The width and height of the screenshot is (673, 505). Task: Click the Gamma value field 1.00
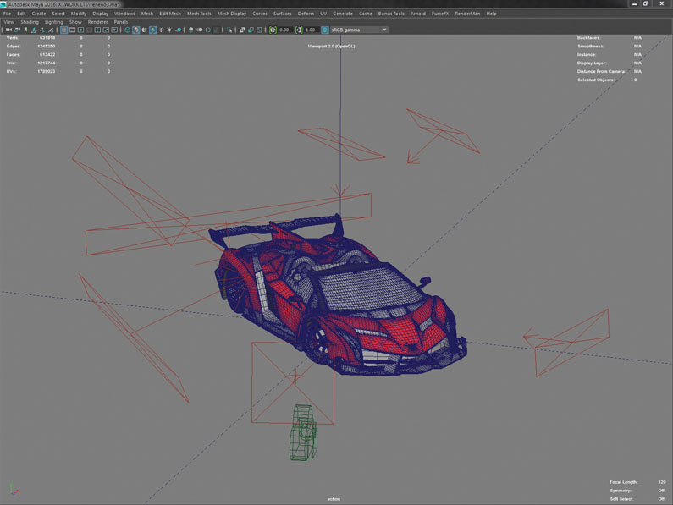coord(312,30)
